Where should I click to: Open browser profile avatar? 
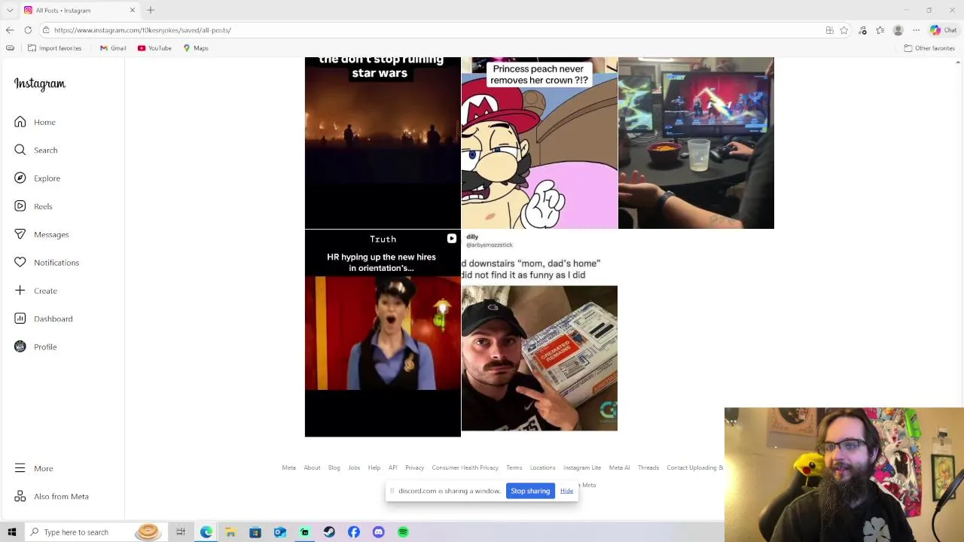[898, 30]
